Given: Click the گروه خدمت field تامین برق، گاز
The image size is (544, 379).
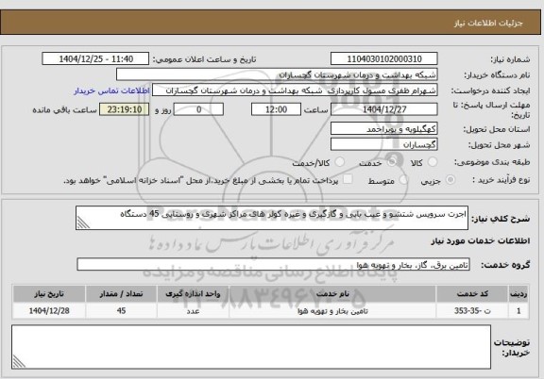Looking at the screenshot, I should (273, 265).
